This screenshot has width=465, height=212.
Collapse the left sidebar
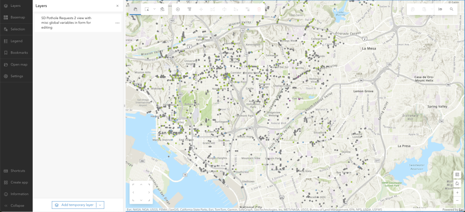pyautogui.click(x=16, y=205)
